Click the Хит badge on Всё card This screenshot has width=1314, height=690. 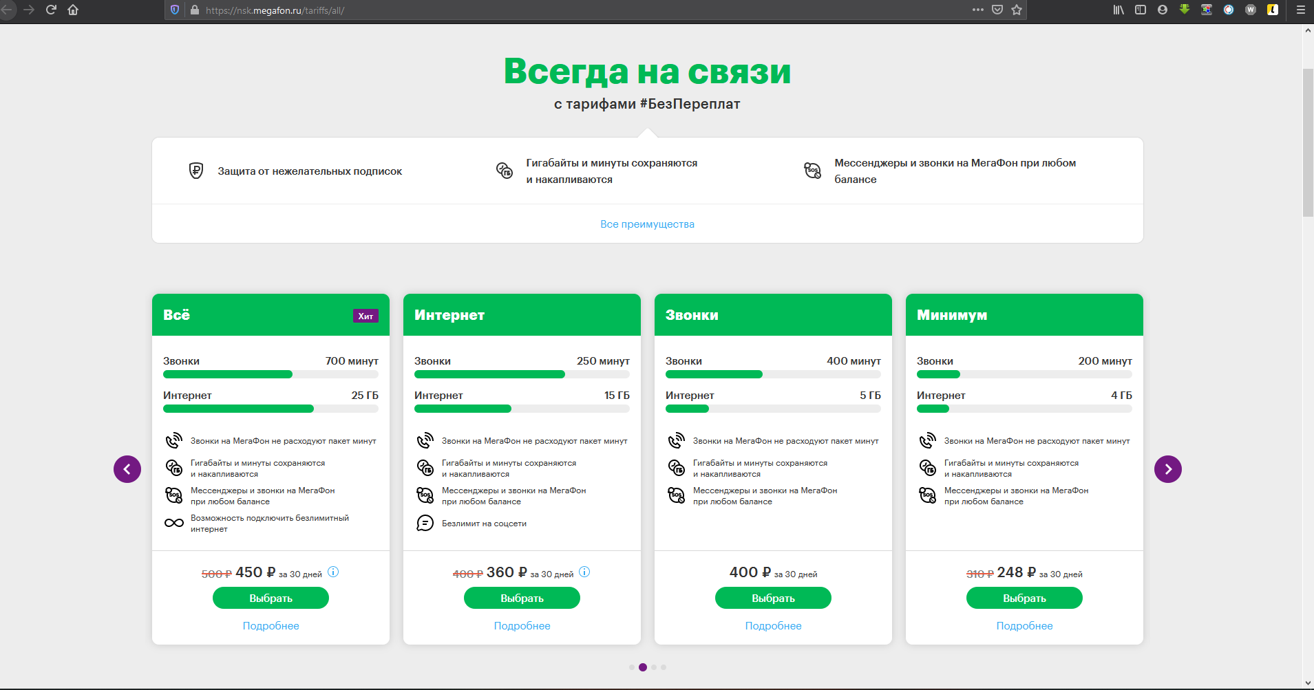365,316
